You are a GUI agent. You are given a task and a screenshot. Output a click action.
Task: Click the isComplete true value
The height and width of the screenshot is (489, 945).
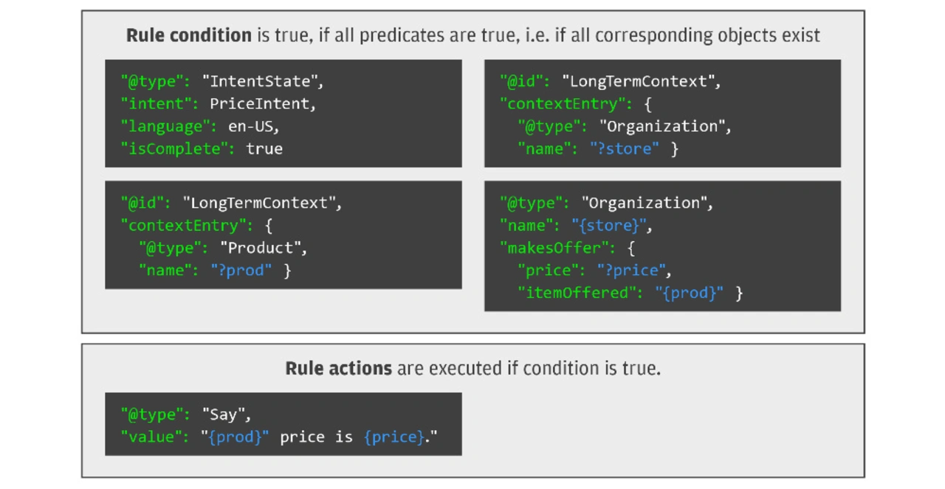[264, 149]
